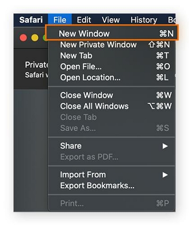Click the yellow minimize window button
The image size is (189, 225).
click(x=35, y=38)
